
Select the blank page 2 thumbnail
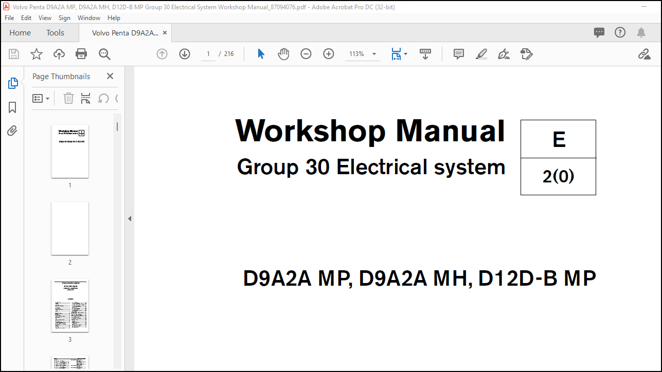(70, 229)
